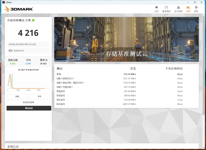Click the best score 36 063
This screenshot has width=206, height=150.
click(x=43, y=64)
